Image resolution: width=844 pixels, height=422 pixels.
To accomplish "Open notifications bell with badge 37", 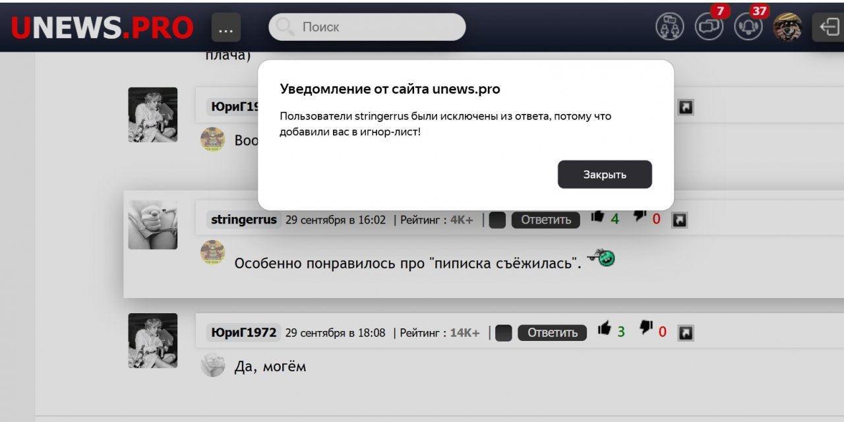I will (749, 27).
